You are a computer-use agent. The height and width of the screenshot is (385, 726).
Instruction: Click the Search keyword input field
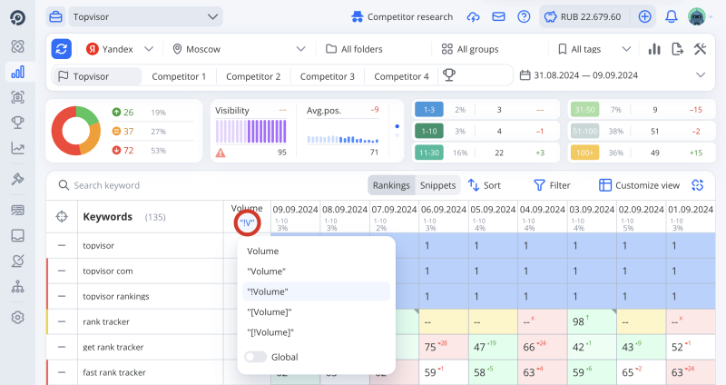point(136,185)
